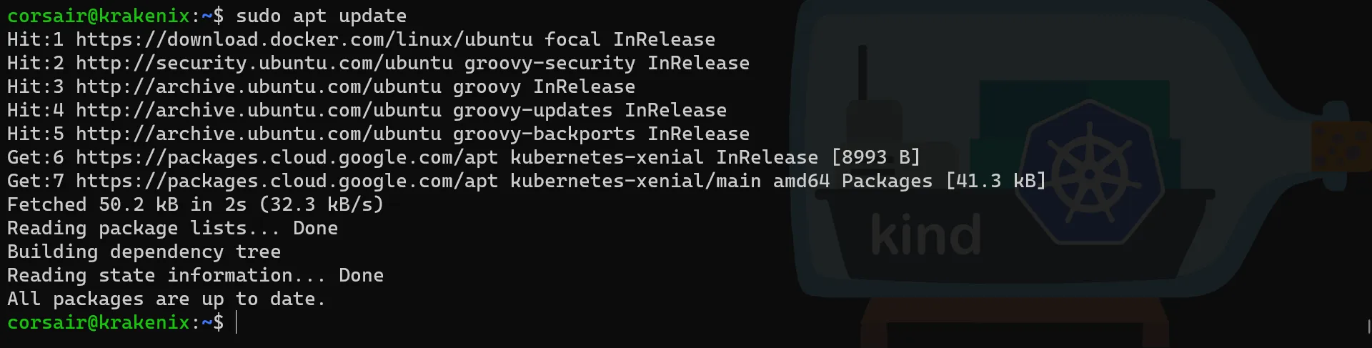
Task: Open the packages.cloud.google.com URL on Get:6 line
Action: (287, 157)
